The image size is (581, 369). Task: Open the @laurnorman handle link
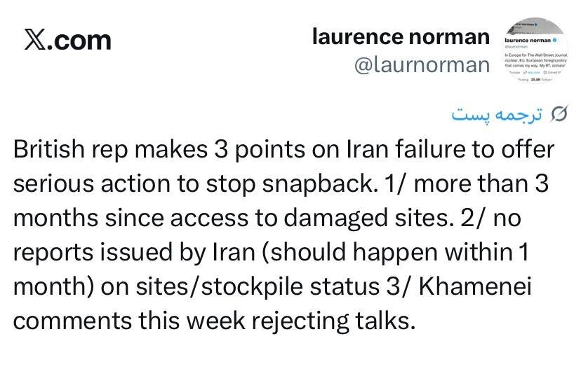tap(422, 64)
